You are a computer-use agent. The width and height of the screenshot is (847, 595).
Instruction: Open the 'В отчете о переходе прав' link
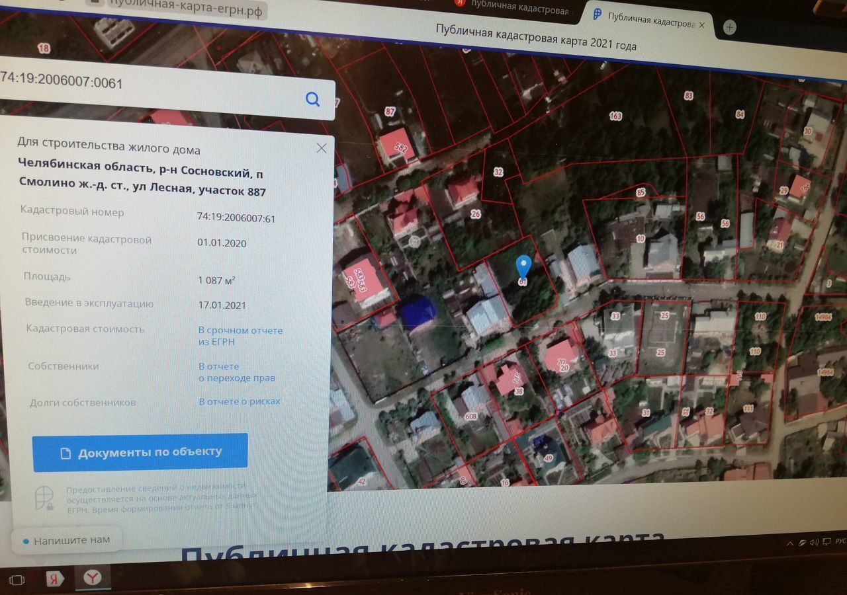point(237,372)
